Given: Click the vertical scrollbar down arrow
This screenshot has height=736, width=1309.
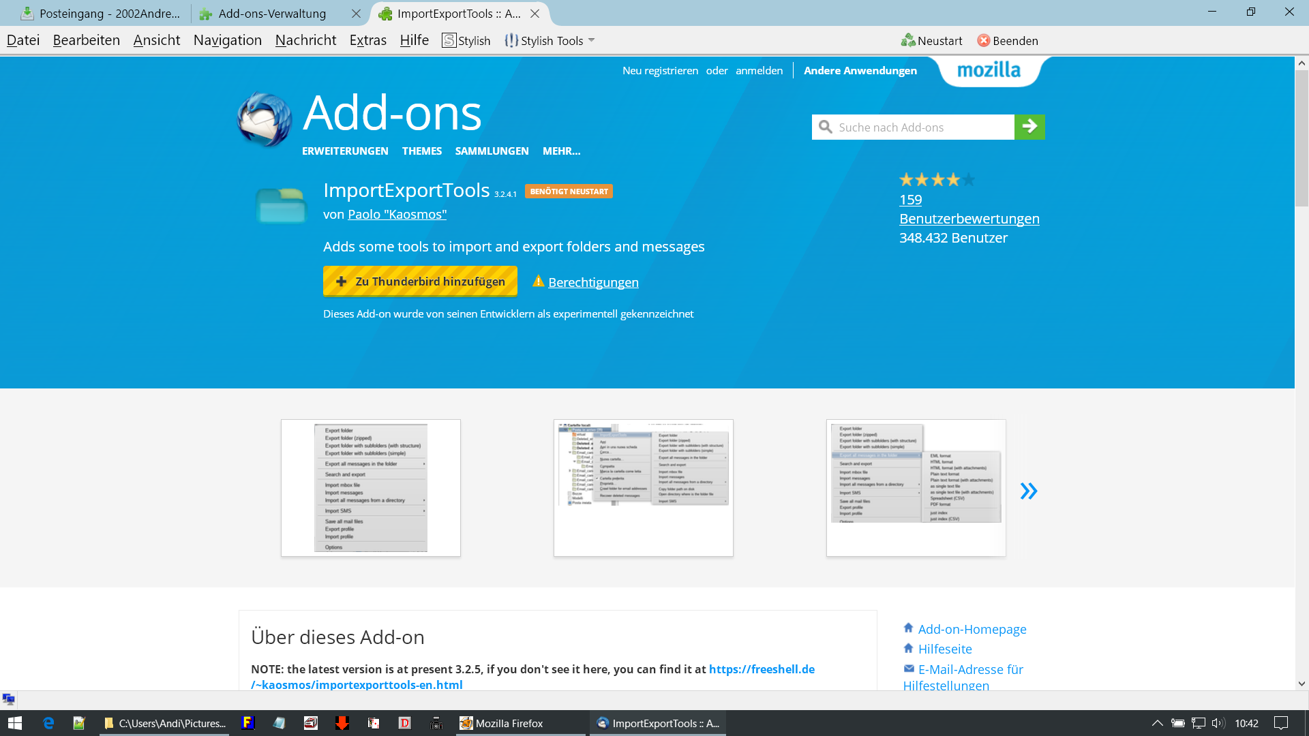Looking at the screenshot, I should [x=1302, y=684].
